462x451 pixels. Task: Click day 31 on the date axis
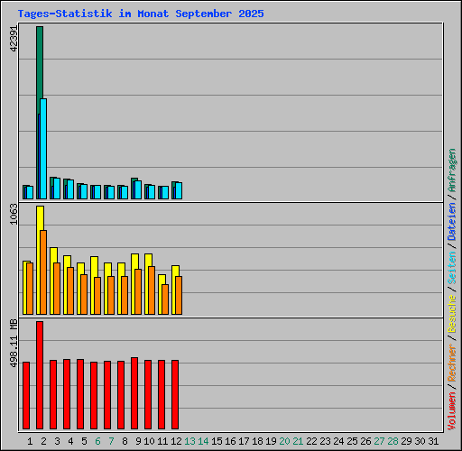(433, 441)
